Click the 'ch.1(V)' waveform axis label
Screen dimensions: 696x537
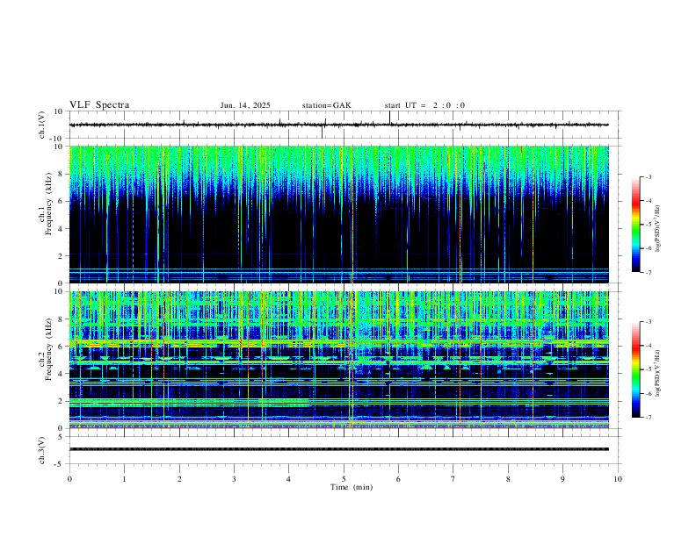coord(42,125)
